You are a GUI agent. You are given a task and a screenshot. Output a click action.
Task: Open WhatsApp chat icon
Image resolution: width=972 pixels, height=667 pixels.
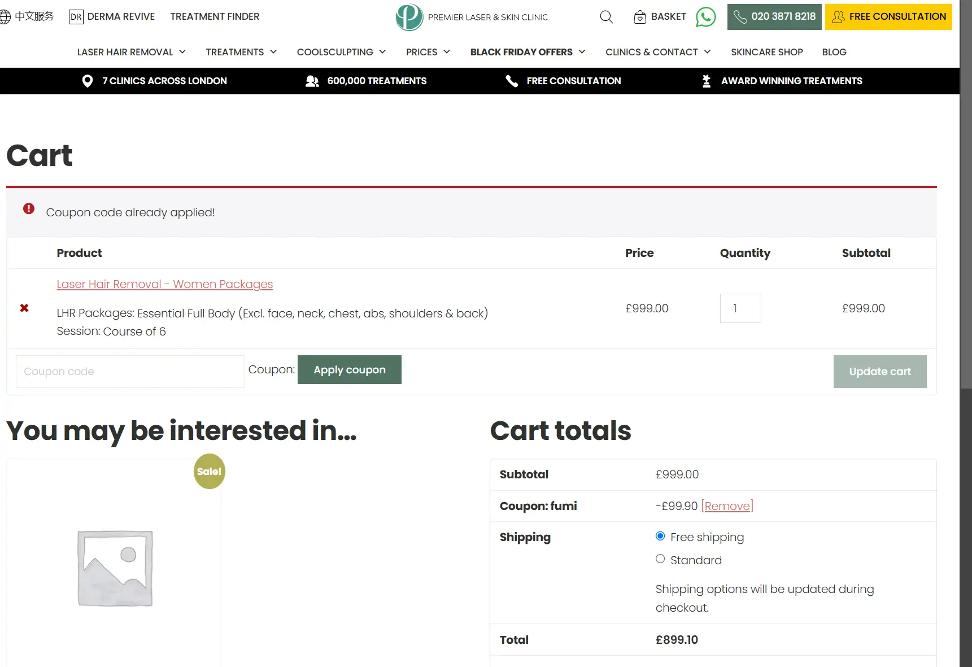pyautogui.click(x=705, y=17)
